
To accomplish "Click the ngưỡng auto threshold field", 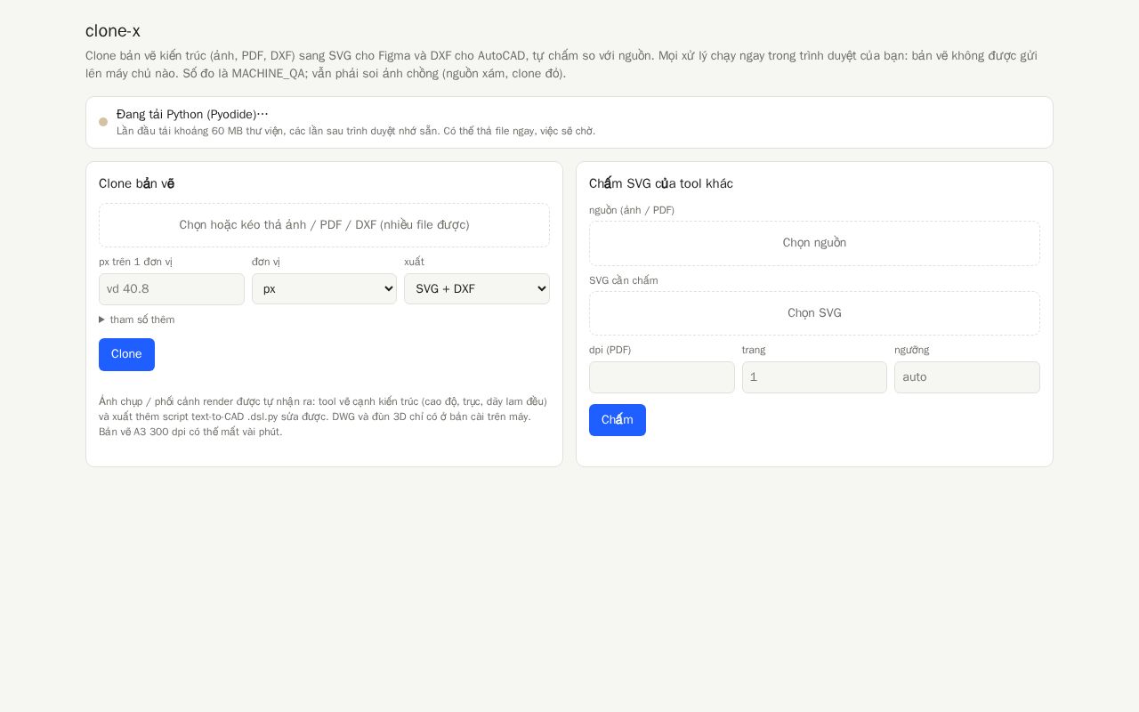I will click(x=967, y=377).
